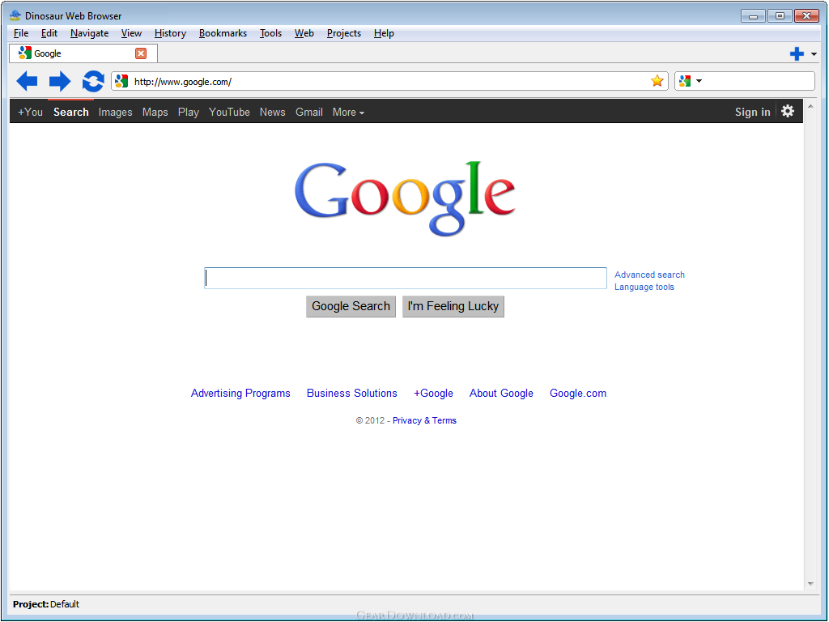The height and width of the screenshot is (622, 829).
Task: Open the Web menu
Action: (304, 33)
